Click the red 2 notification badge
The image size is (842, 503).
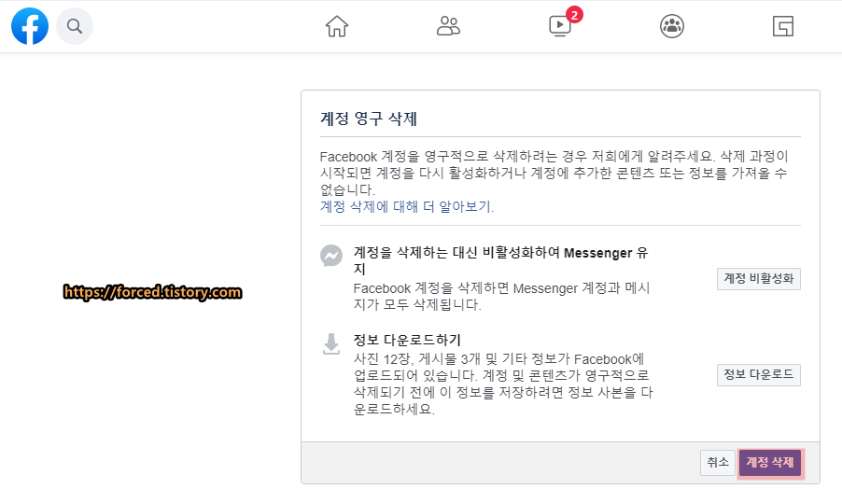coord(575,15)
